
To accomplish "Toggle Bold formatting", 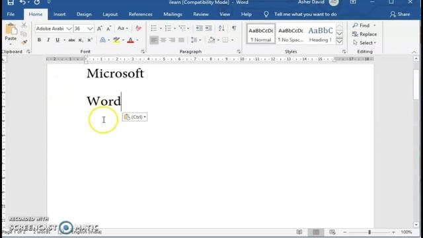I will pos(39,40).
